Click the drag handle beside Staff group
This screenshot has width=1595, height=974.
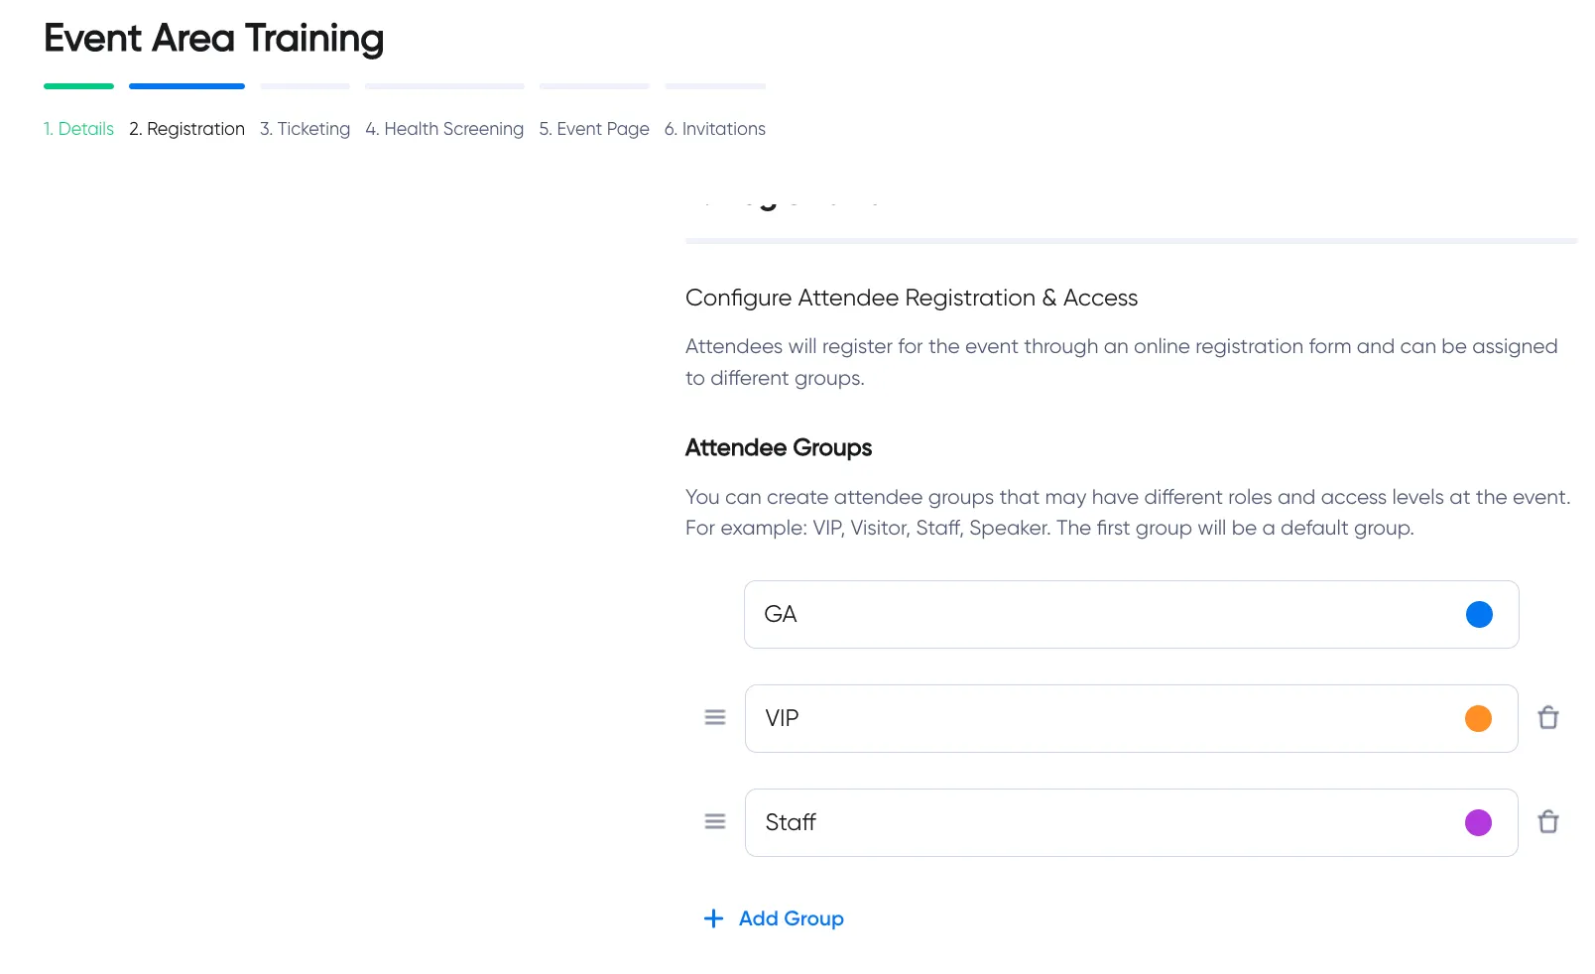(x=714, y=821)
